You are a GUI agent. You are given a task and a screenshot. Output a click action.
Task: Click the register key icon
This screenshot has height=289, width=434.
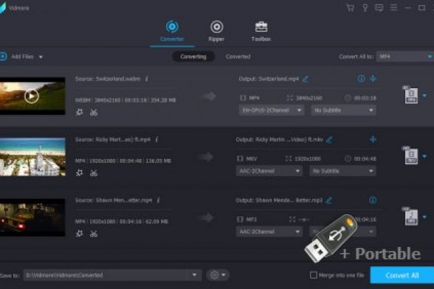coord(365,8)
